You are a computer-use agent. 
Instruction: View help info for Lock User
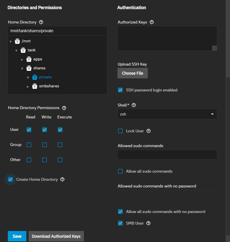pos(148,131)
